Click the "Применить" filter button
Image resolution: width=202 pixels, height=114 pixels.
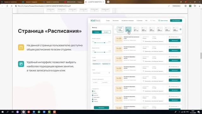(101, 108)
